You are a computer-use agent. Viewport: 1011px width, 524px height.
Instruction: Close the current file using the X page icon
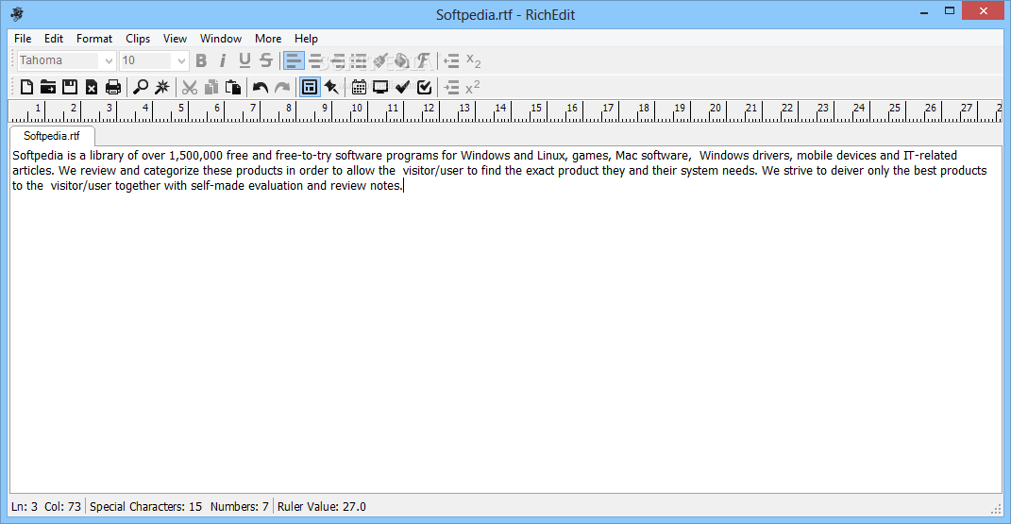[x=92, y=87]
